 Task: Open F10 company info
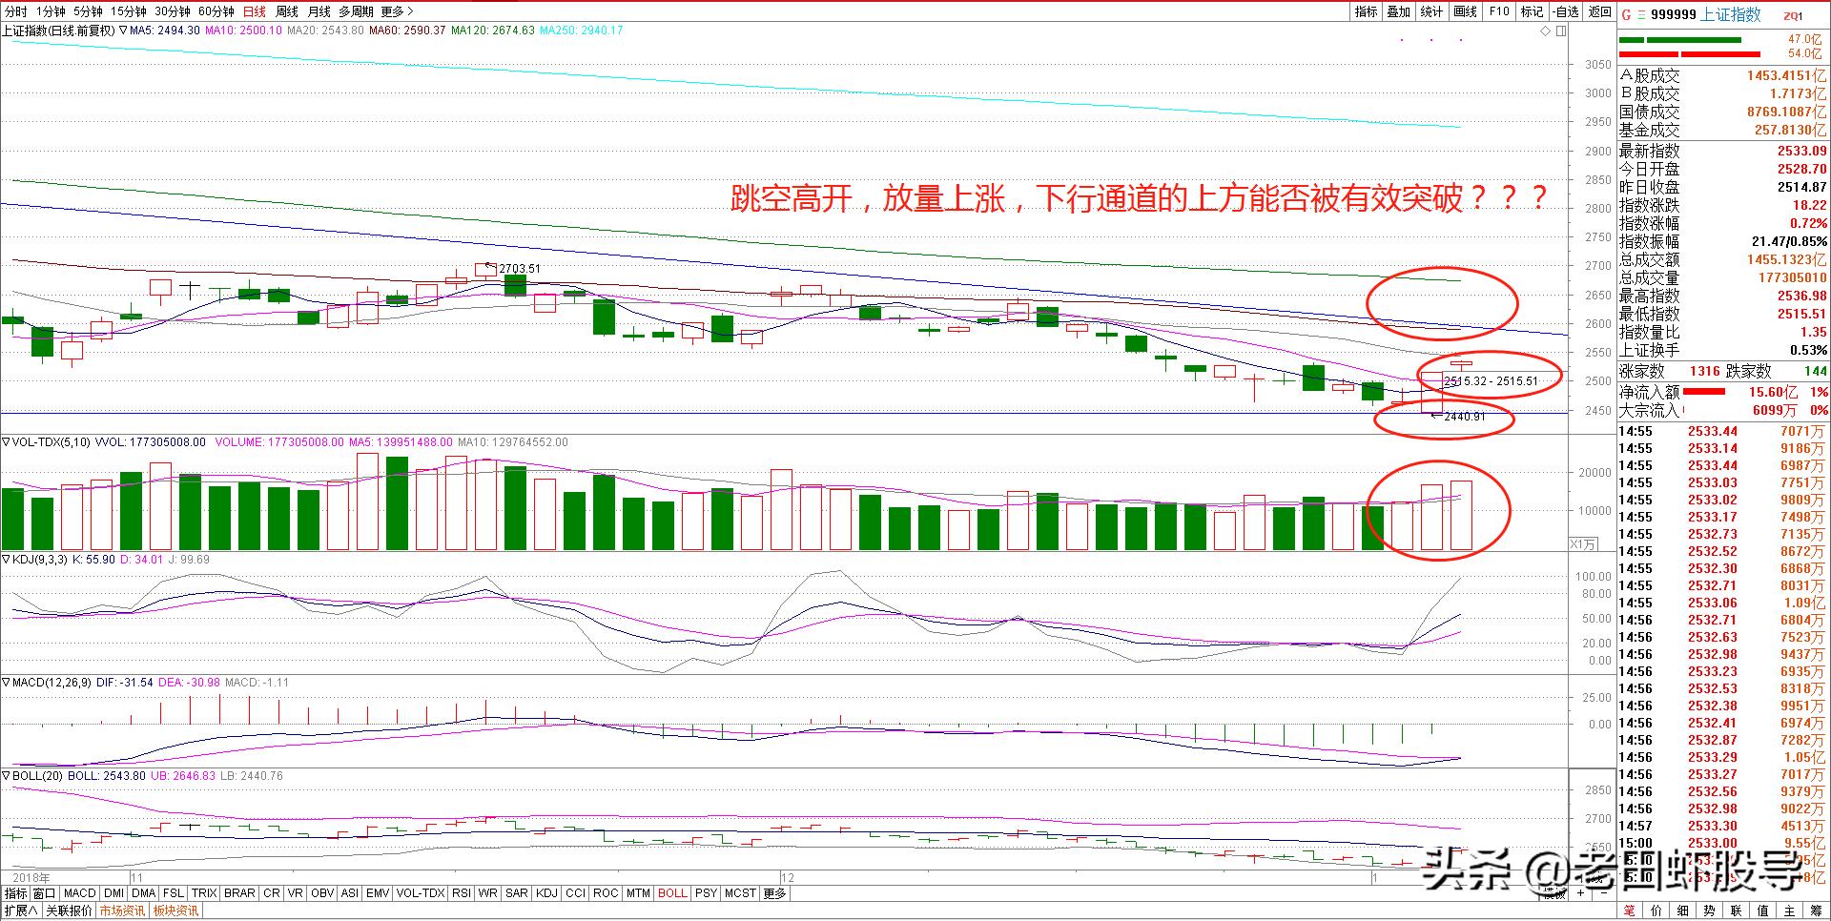pos(1499,11)
